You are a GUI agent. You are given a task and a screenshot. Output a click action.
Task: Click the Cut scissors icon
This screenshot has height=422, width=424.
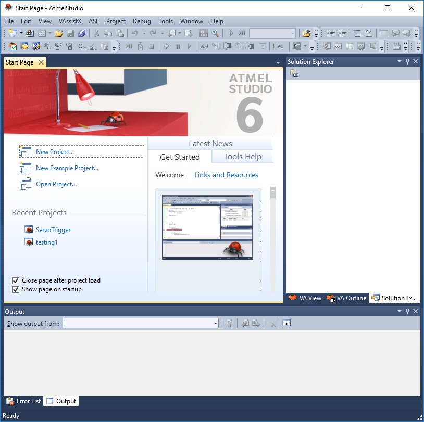pos(96,33)
